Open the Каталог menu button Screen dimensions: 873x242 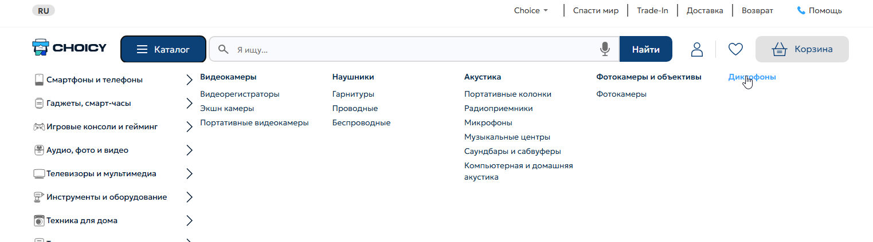pos(163,49)
